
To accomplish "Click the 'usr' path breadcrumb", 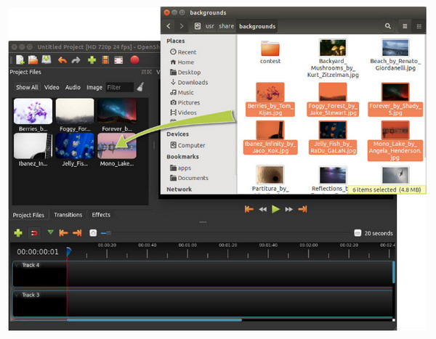I will click(x=210, y=26).
